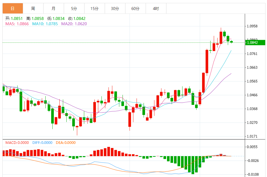Click the 1.0663 price axis label
Image resolution: width=267 pixels, height=177 pixels.
[252, 67]
